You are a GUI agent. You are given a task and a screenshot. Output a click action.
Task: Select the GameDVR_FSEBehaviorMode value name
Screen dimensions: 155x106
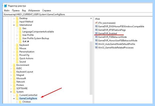(112, 37)
